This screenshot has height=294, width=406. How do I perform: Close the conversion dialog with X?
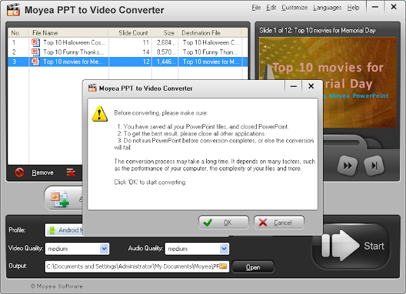(x=311, y=86)
